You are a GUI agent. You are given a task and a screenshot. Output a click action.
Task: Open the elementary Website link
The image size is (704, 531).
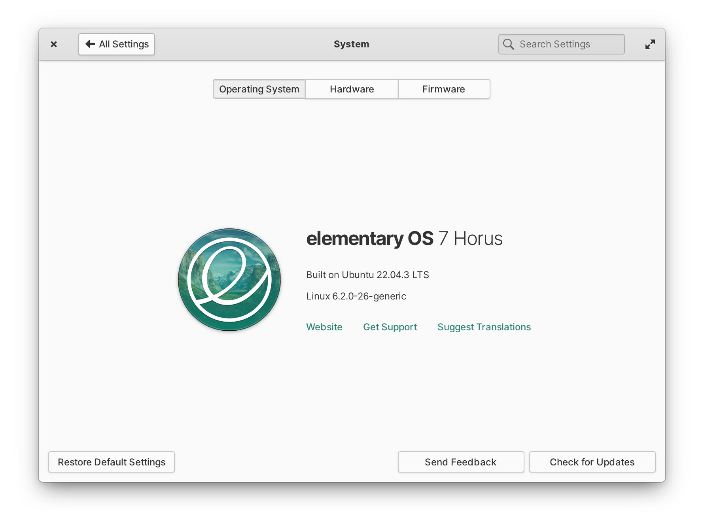[324, 327]
